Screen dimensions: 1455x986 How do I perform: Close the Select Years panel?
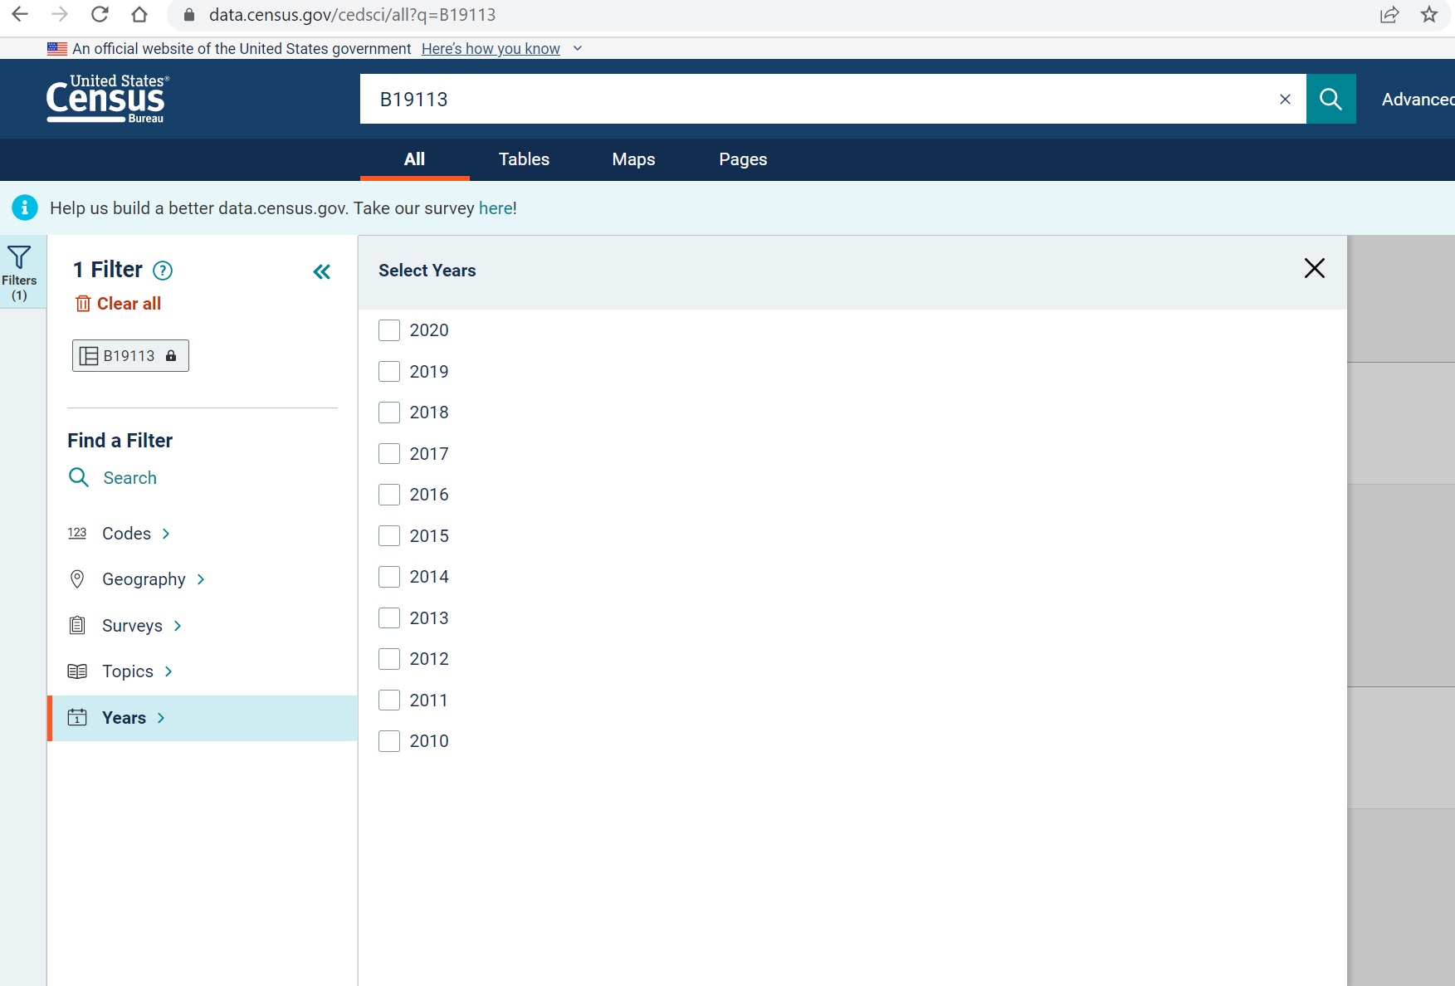tap(1314, 268)
